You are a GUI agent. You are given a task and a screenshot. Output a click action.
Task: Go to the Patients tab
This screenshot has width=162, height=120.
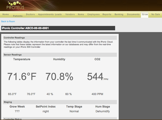[18, 16]
